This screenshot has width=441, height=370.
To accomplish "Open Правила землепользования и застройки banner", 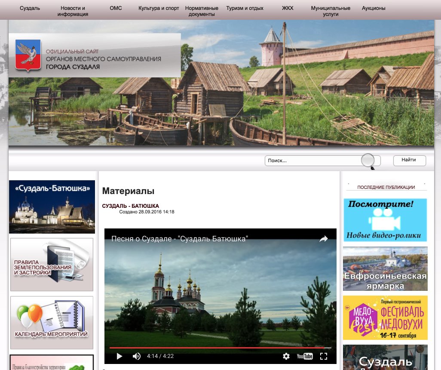I will 52,265.
